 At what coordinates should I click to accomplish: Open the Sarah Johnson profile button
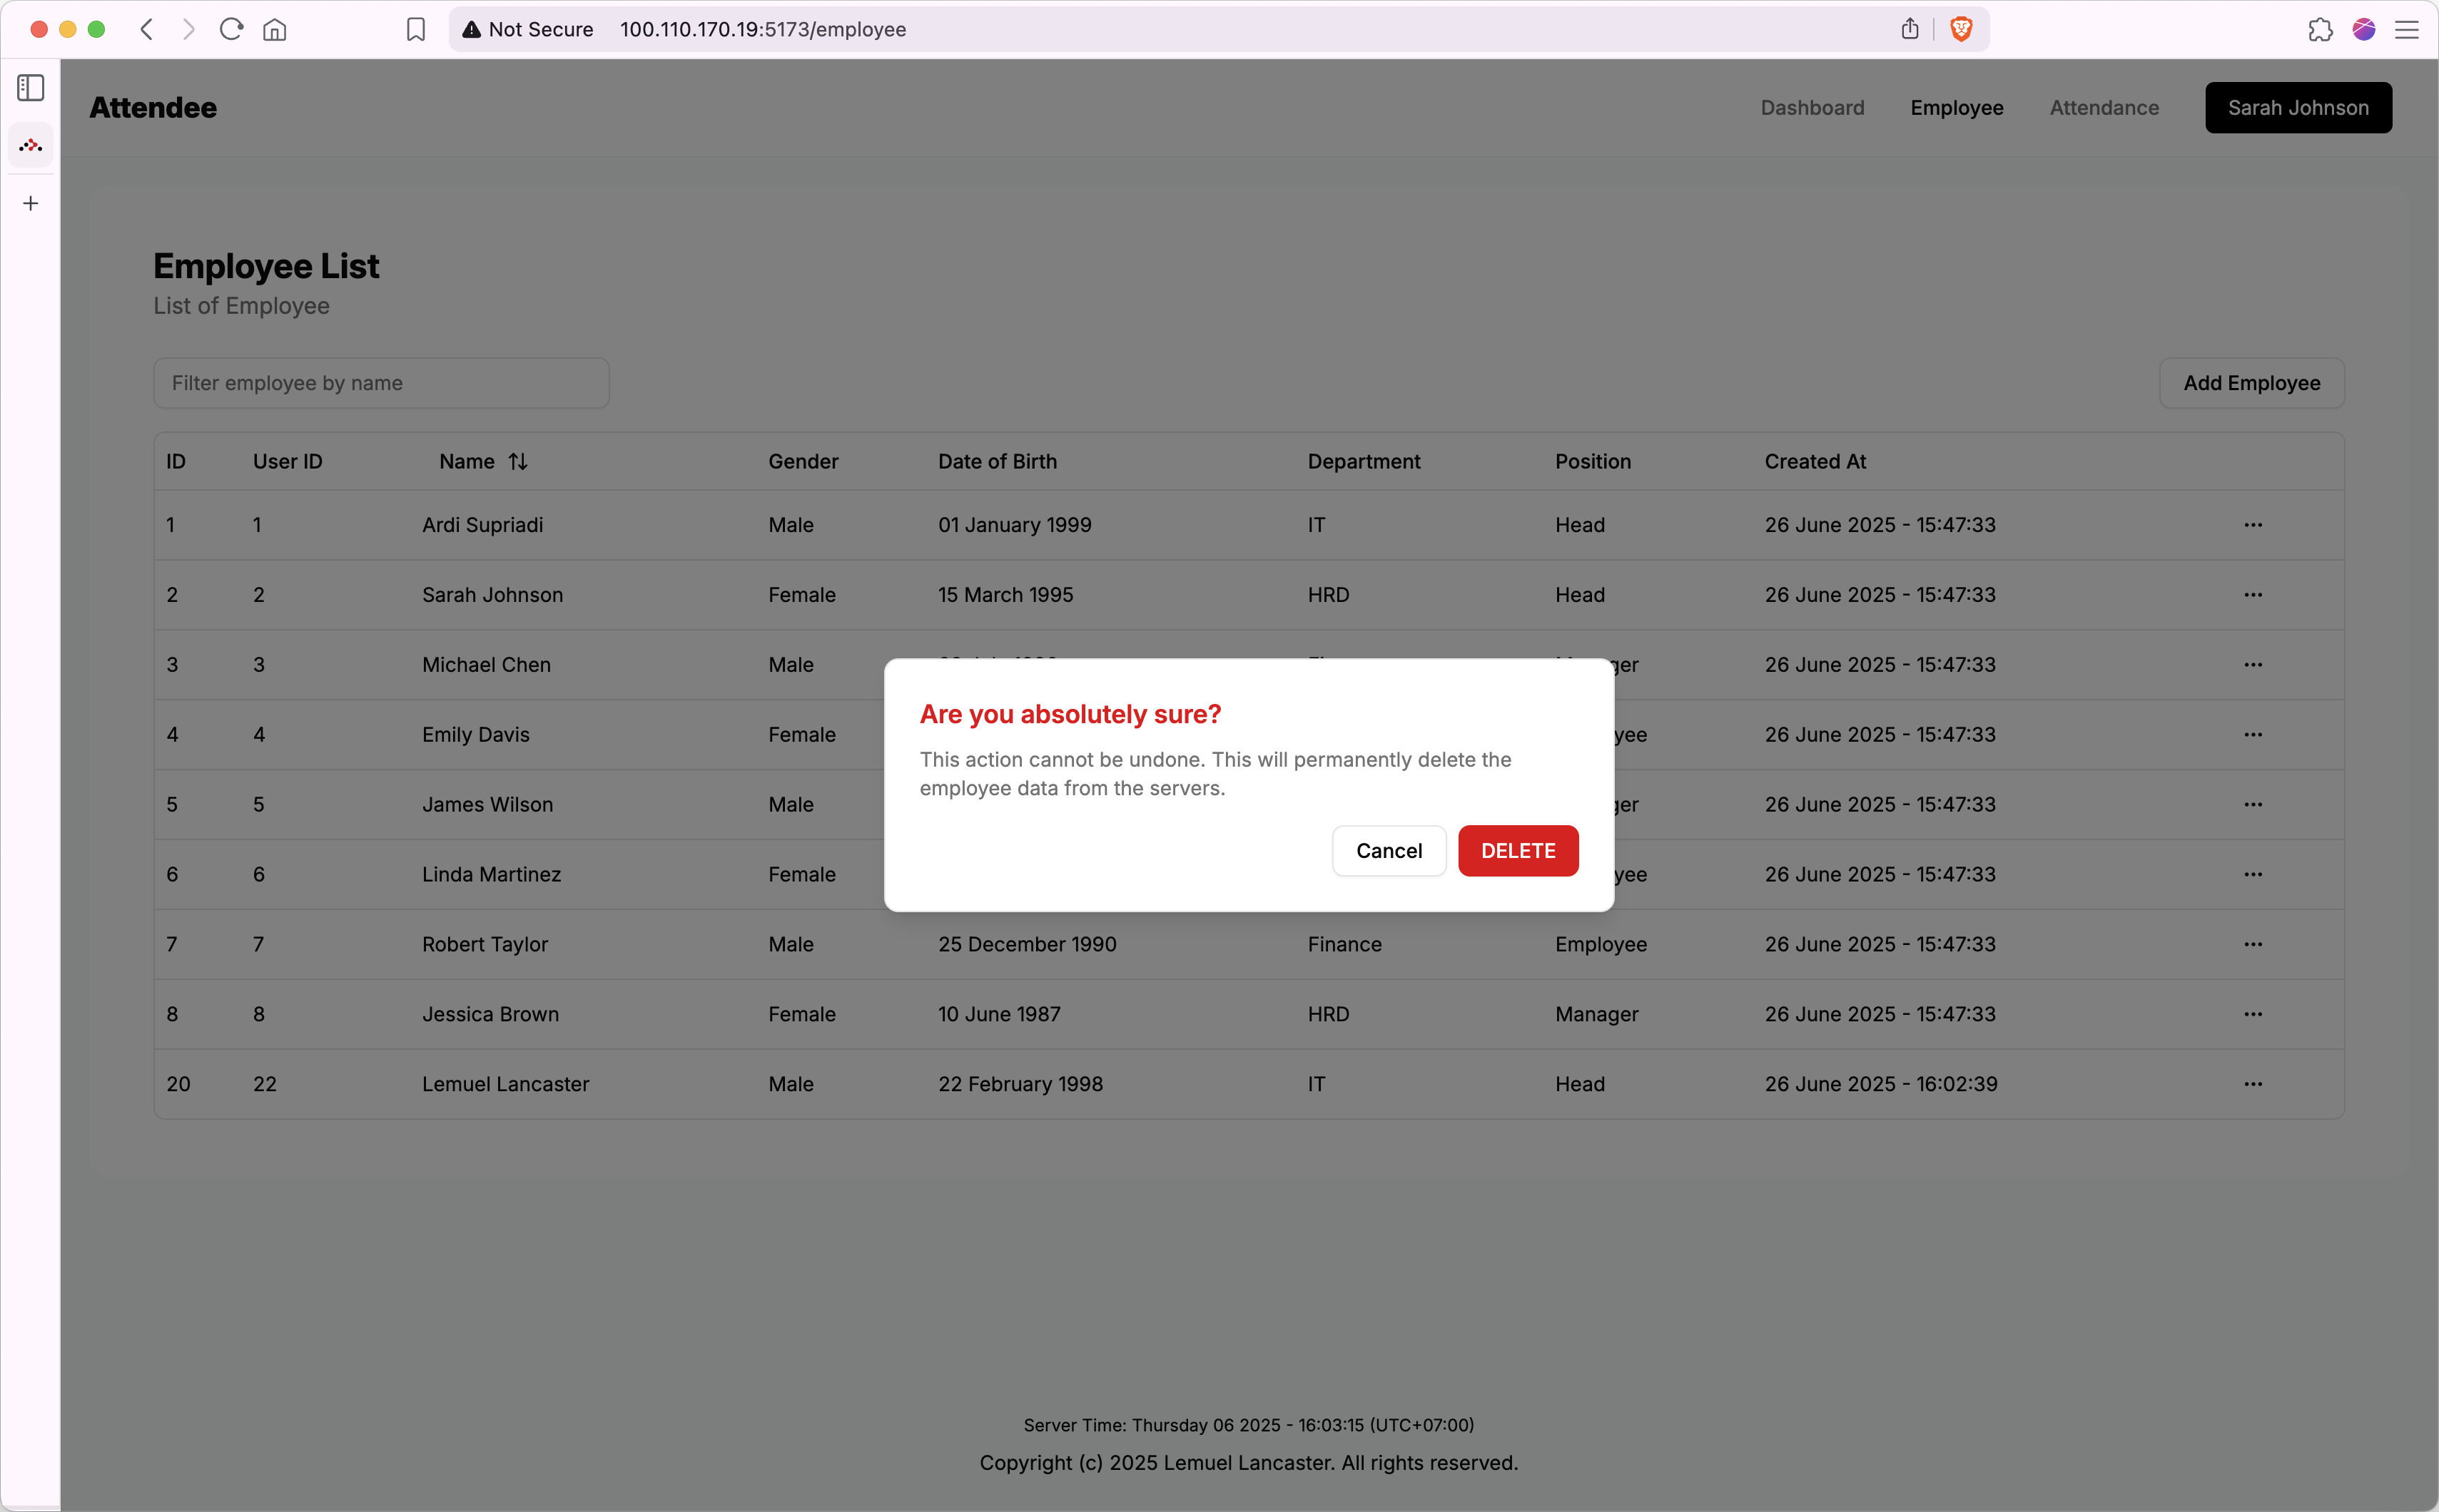2297,107
